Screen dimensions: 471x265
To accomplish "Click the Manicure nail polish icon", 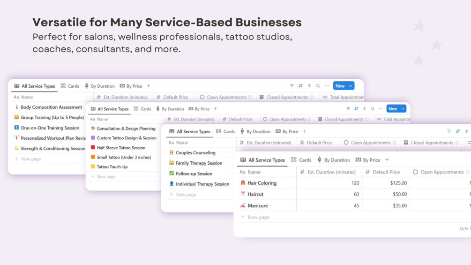I will tap(243, 205).
